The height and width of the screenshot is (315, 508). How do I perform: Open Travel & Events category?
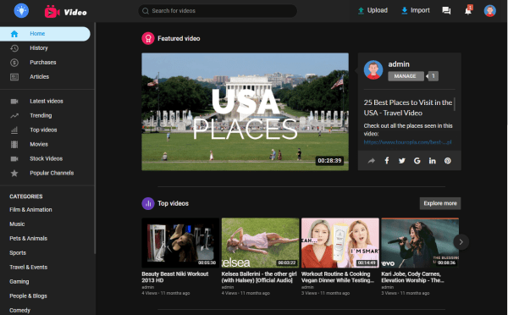[x=29, y=267]
